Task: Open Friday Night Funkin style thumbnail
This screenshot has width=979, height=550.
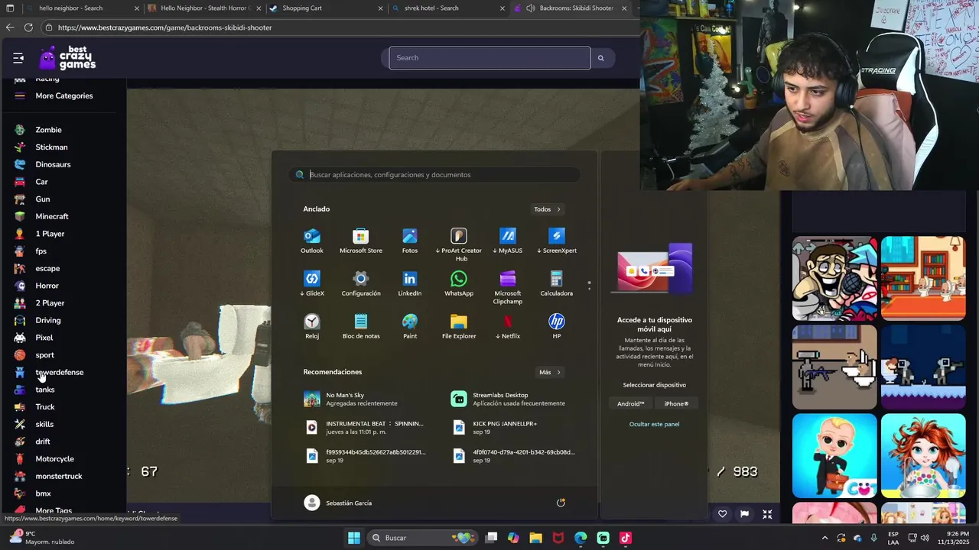Action: (834, 278)
